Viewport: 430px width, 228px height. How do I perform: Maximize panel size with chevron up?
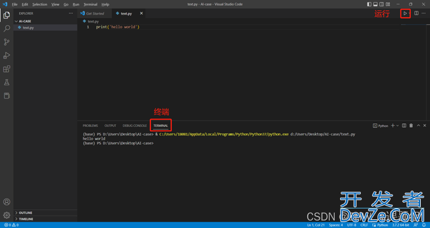[x=418, y=126]
